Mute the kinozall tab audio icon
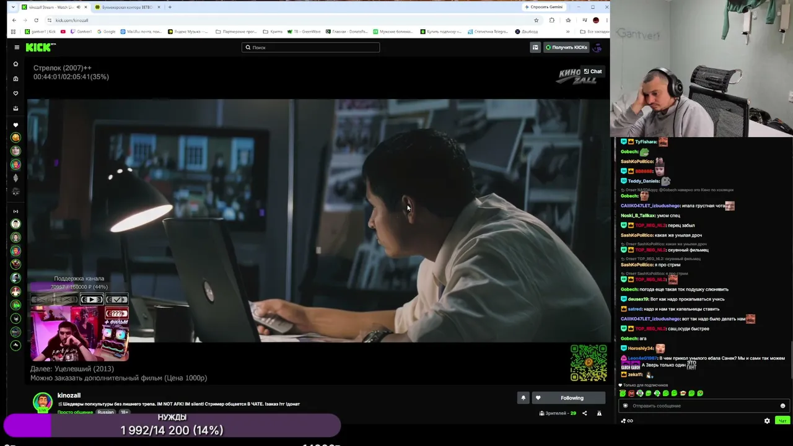Image resolution: width=793 pixels, height=446 pixels. (78, 7)
